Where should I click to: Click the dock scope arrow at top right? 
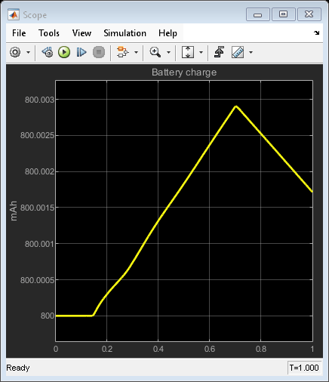point(317,32)
